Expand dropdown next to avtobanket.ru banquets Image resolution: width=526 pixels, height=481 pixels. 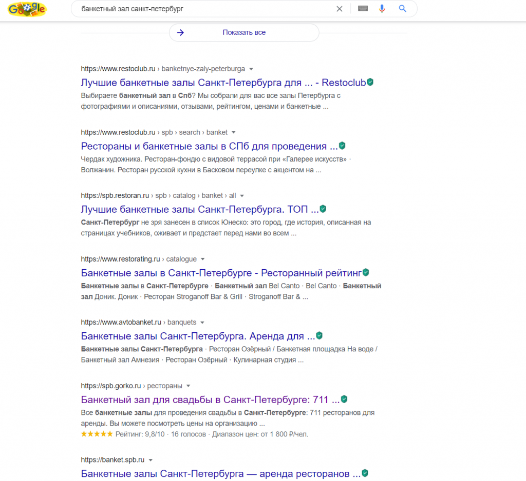tap(202, 323)
